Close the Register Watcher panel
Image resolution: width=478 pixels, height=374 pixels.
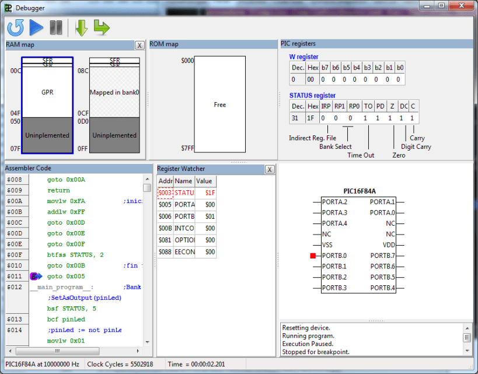[x=269, y=169]
